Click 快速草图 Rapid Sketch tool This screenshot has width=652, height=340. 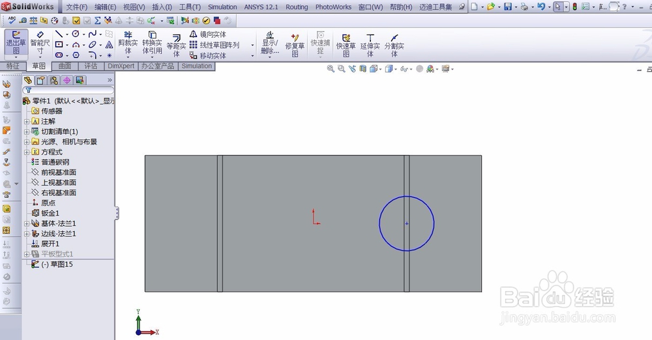tap(346, 45)
